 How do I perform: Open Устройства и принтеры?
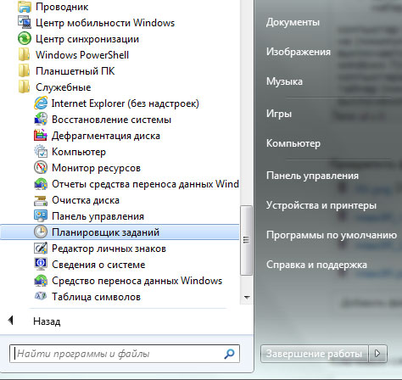click(321, 205)
